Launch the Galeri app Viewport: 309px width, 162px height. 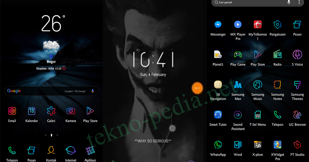51,111
